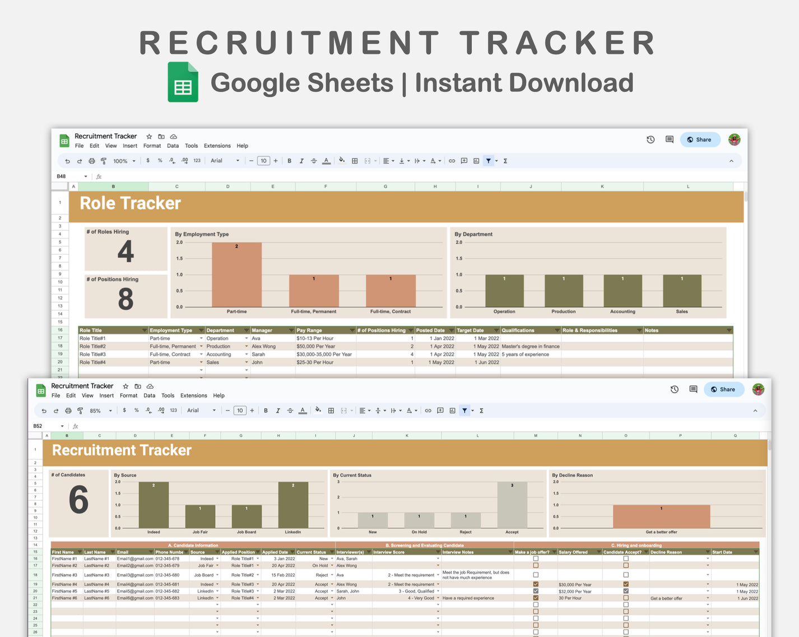Image resolution: width=799 pixels, height=637 pixels.
Task: Toggle bold formatting in the toolbar
Action: 266,410
